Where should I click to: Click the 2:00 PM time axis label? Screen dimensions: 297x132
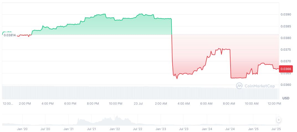coord(25,103)
